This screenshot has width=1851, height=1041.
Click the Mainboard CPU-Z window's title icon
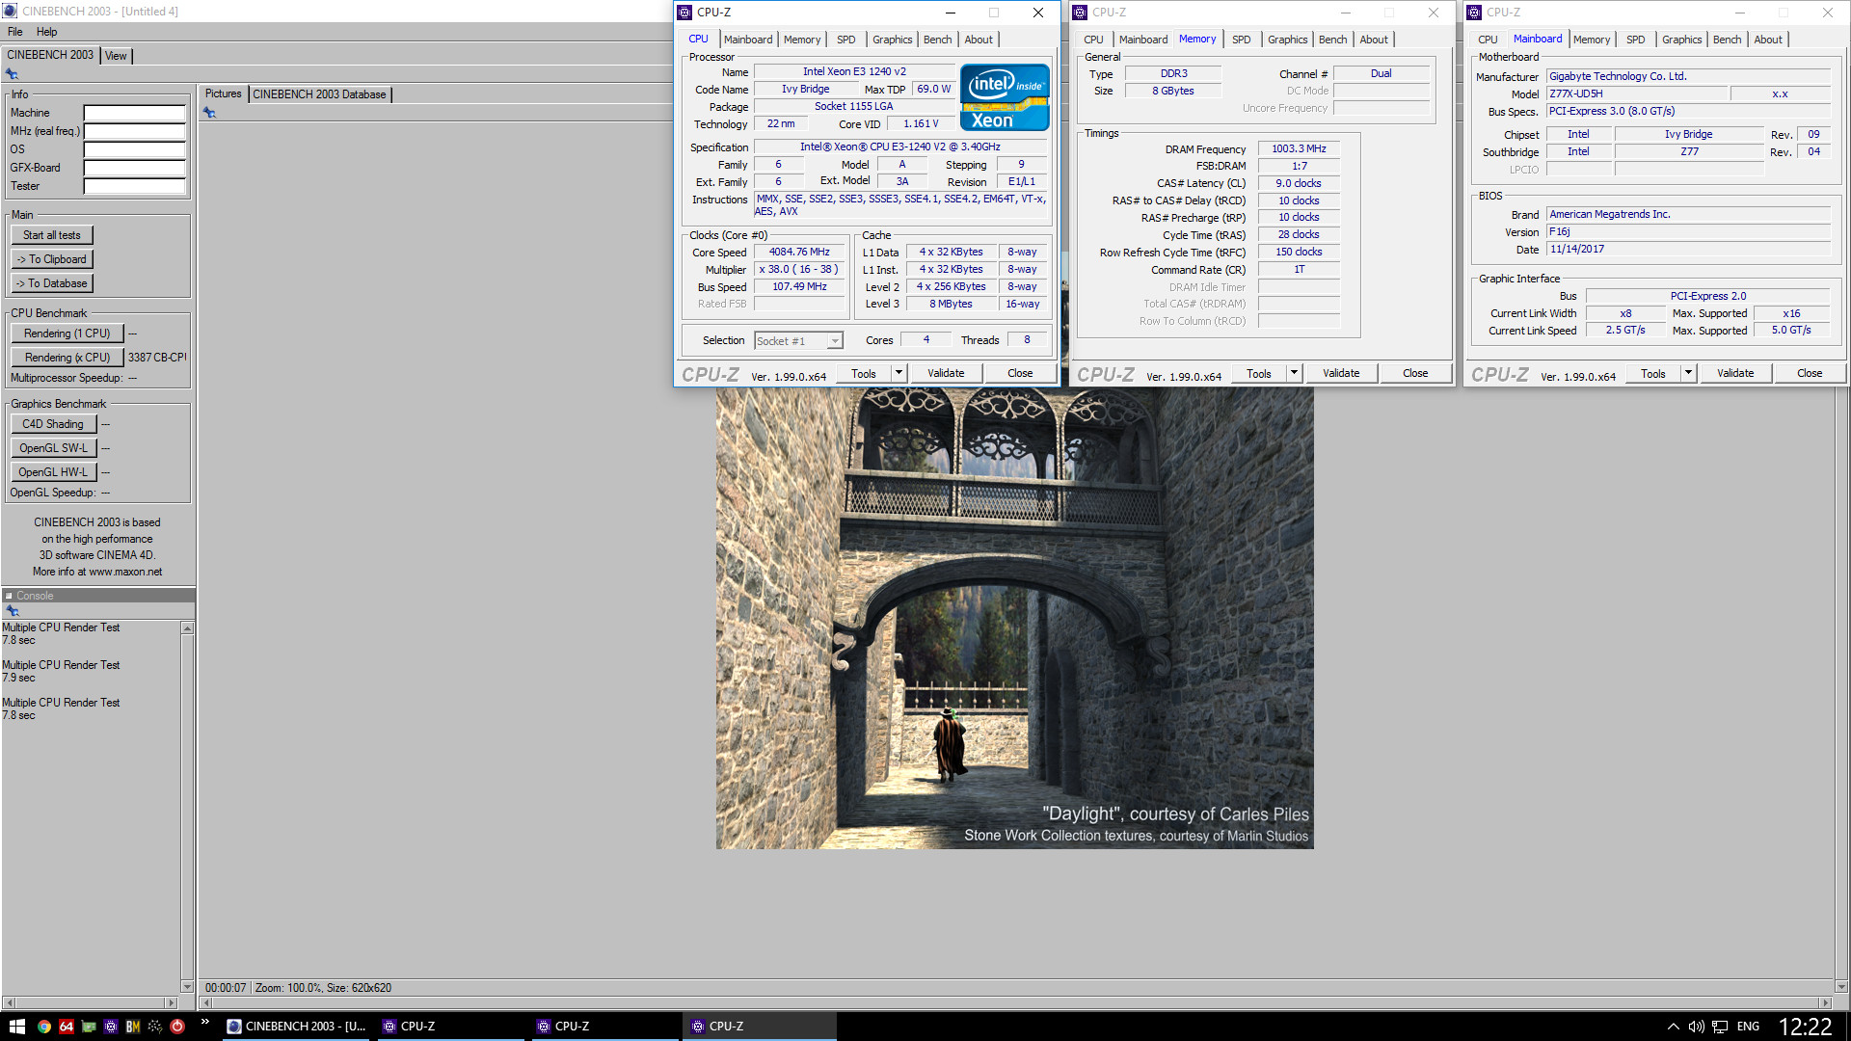pyautogui.click(x=1474, y=13)
